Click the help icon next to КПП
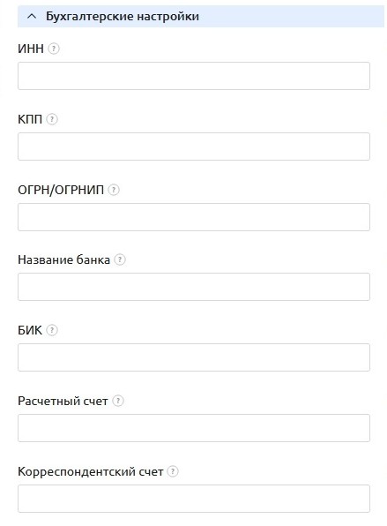387x526 pixels. [x=52, y=119]
